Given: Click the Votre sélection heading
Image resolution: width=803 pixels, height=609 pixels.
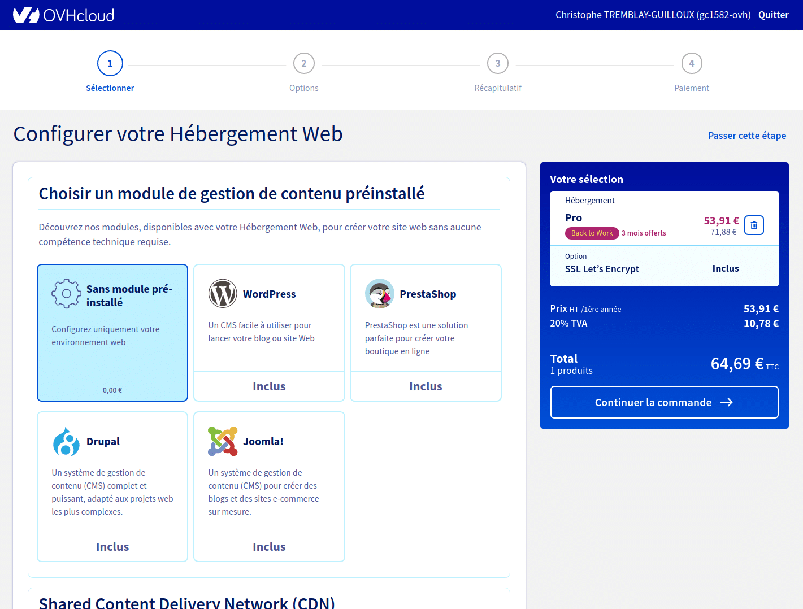Looking at the screenshot, I should [587, 179].
